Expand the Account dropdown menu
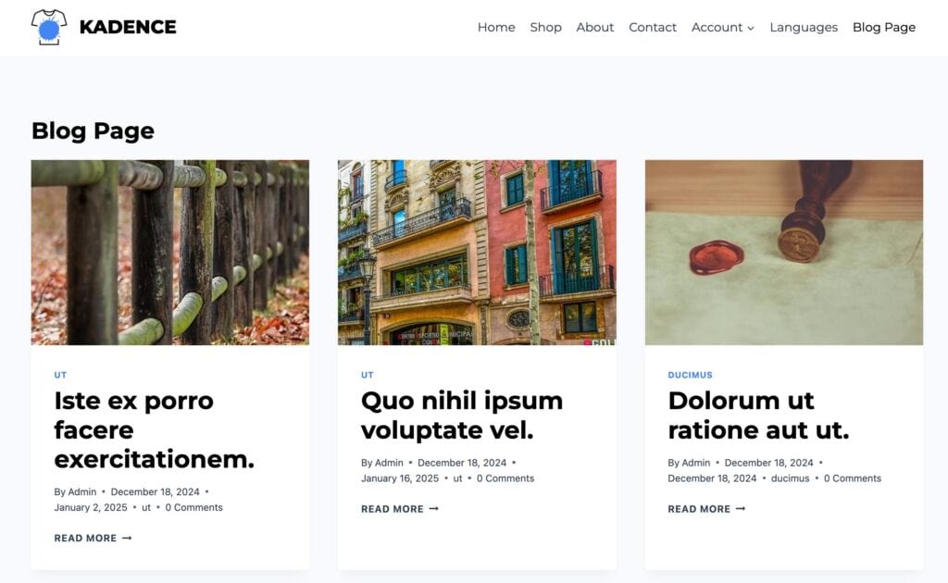The width and height of the screenshot is (948, 583). 722,28
